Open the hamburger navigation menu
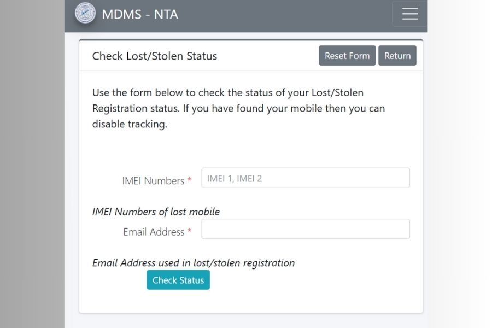Screen dimensions: 492x328 (409, 14)
